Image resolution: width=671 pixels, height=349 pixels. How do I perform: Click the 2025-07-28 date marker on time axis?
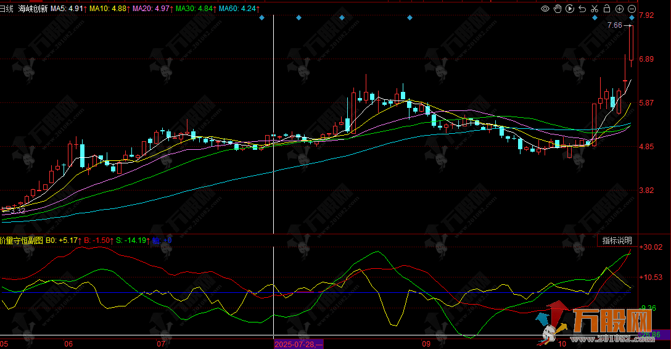click(295, 343)
